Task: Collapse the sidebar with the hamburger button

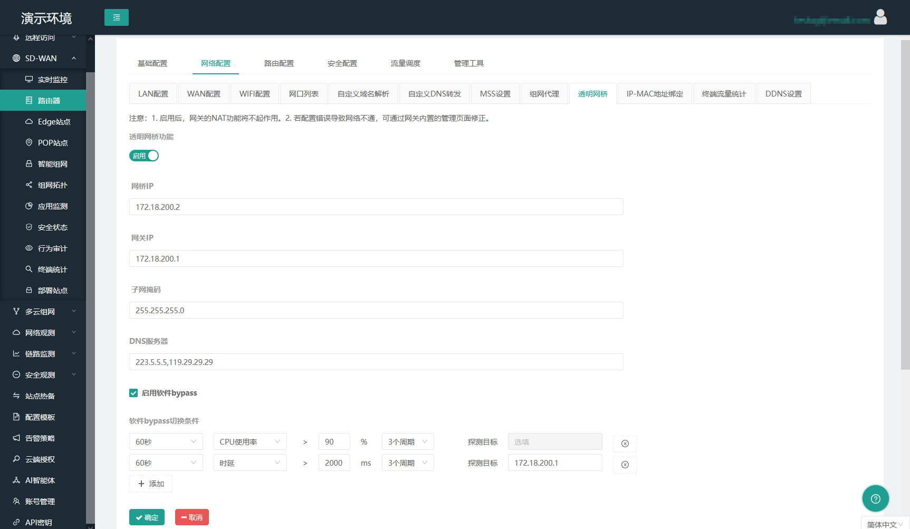Action: (x=117, y=17)
